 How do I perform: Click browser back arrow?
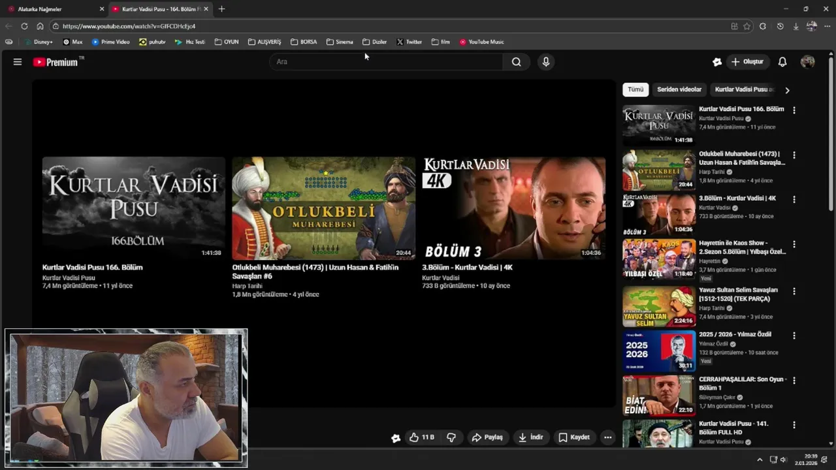coord(8,26)
